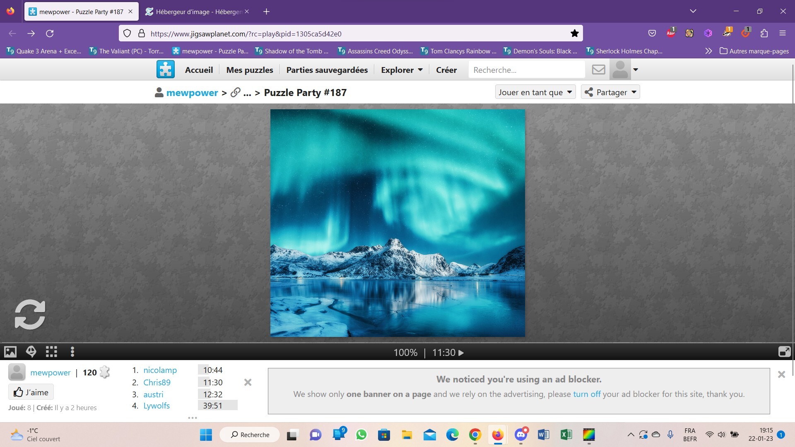
Task: Open the three-dot puzzle options menu
Action: [72, 352]
